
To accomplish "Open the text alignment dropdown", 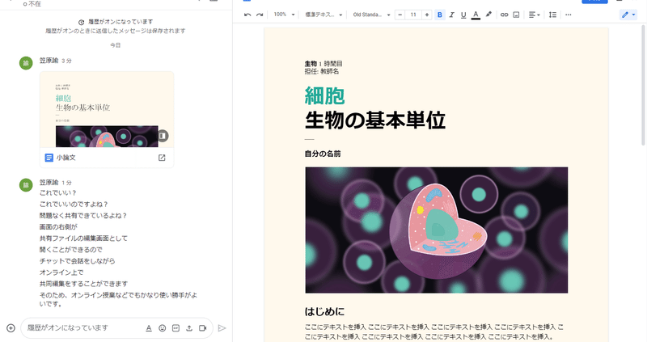I will (x=534, y=15).
